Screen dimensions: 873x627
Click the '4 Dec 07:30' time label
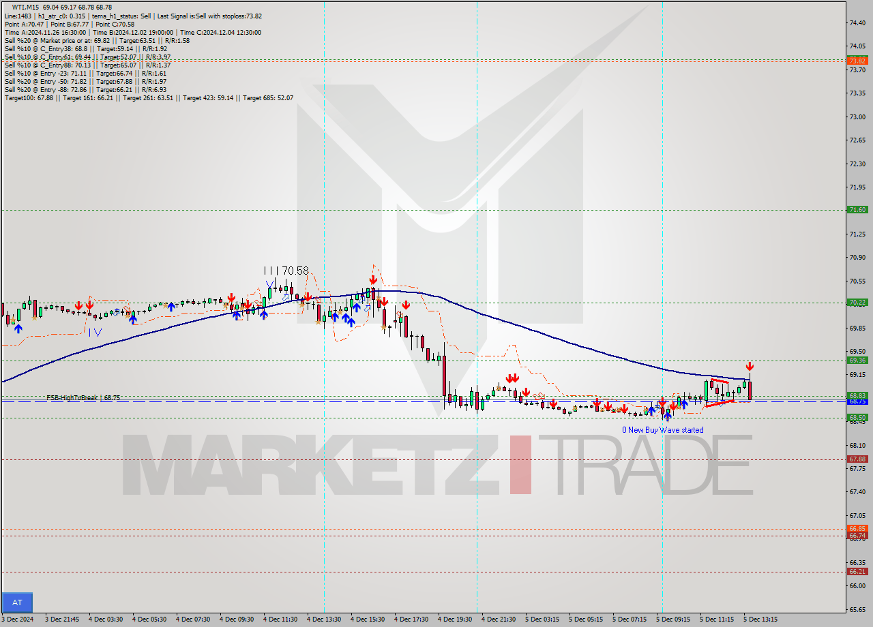[x=193, y=620]
